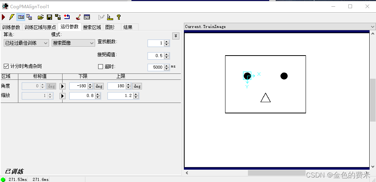Increase the 缩放 下限 value with up arrow
Screen dimensions: 376x182
(98, 94)
